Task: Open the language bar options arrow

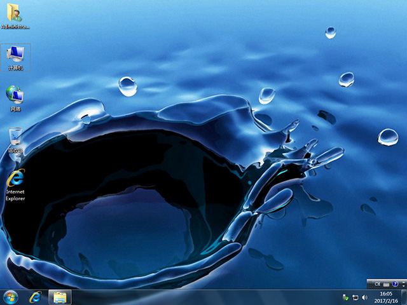Action: click(x=404, y=286)
